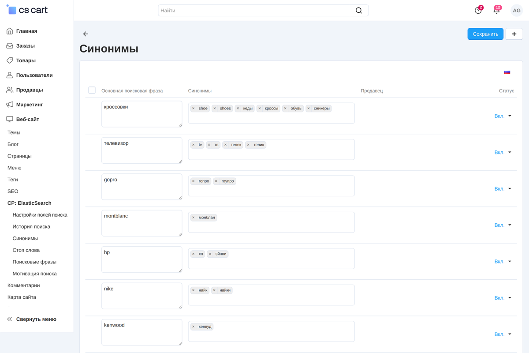Go back using the left arrow
Viewport: 529px width, 353px height.
pos(86,34)
